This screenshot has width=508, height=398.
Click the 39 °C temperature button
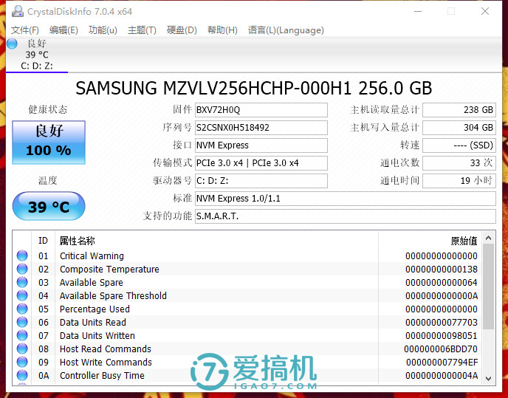[x=49, y=207]
